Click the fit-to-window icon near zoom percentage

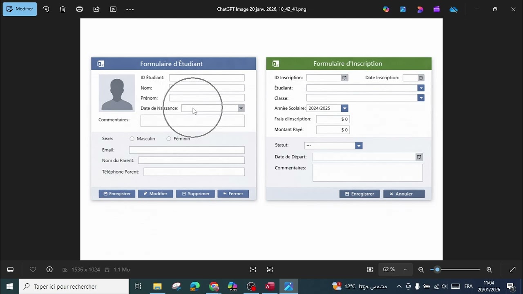(x=370, y=269)
